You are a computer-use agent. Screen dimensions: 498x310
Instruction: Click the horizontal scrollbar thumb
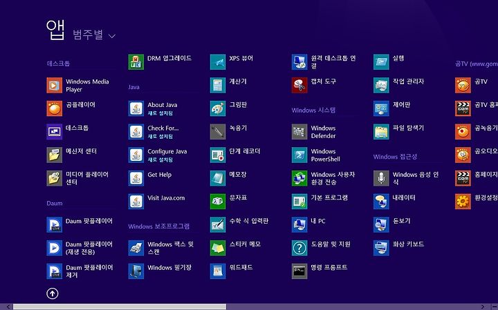tap(120, 307)
